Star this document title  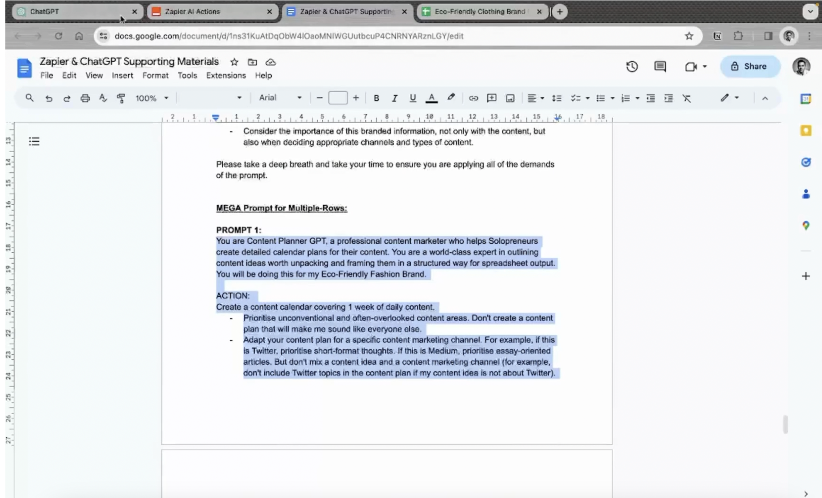(x=234, y=62)
